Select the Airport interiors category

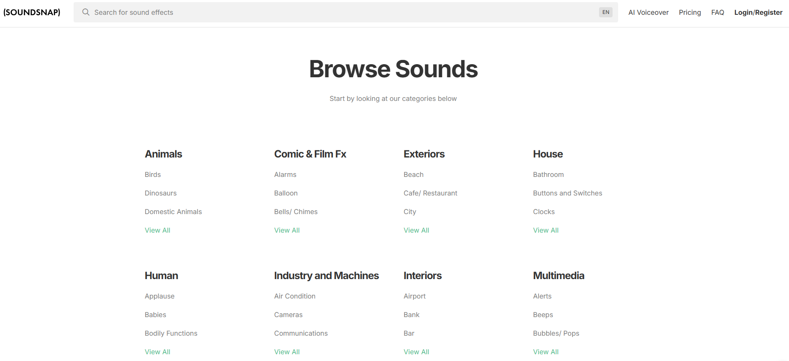tap(415, 296)
